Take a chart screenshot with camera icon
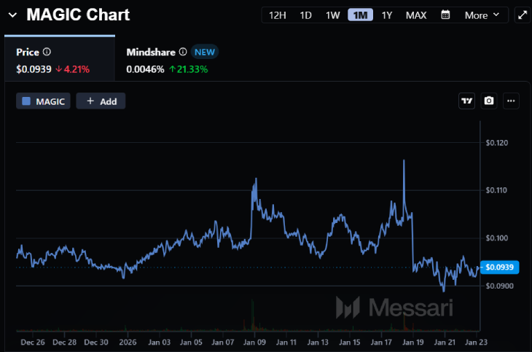532x352 pixels. click(x=489, y=101)
